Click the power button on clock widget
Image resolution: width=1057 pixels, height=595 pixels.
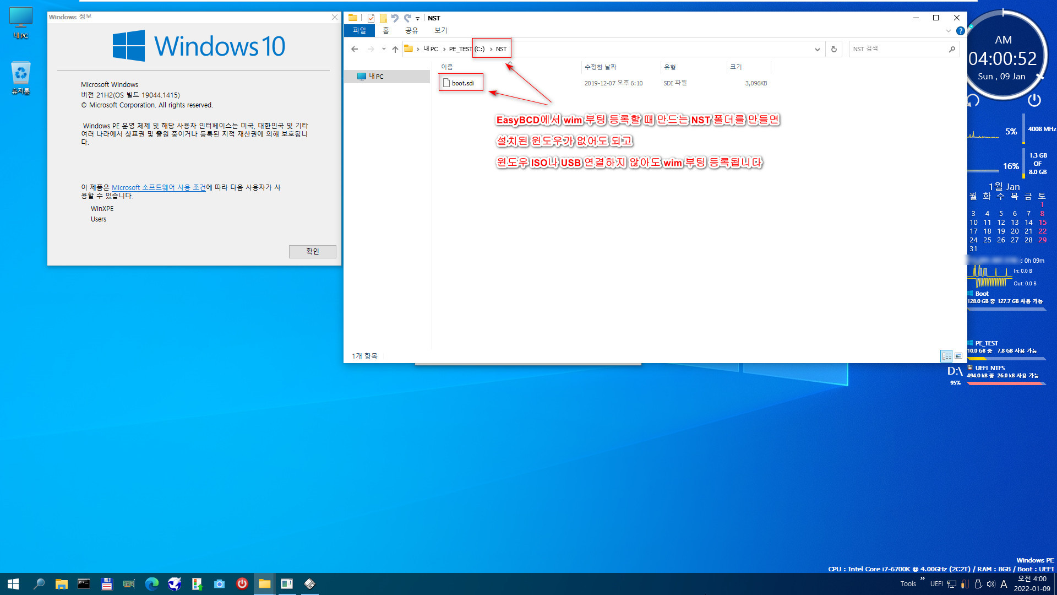[x=1034, y=100]
